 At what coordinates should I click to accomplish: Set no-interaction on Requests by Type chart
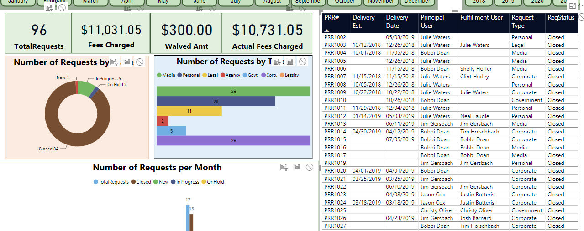click(x=303, y=62)
